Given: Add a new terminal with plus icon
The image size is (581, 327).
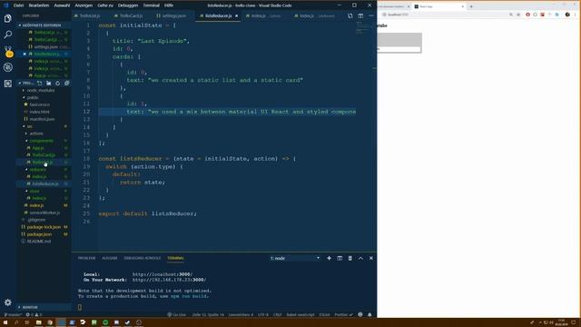Looking at the screenshot, I should tap(329, 258).
